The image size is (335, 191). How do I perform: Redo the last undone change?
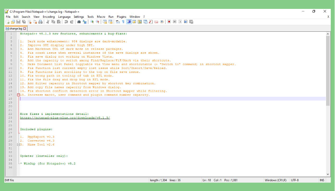72,22
